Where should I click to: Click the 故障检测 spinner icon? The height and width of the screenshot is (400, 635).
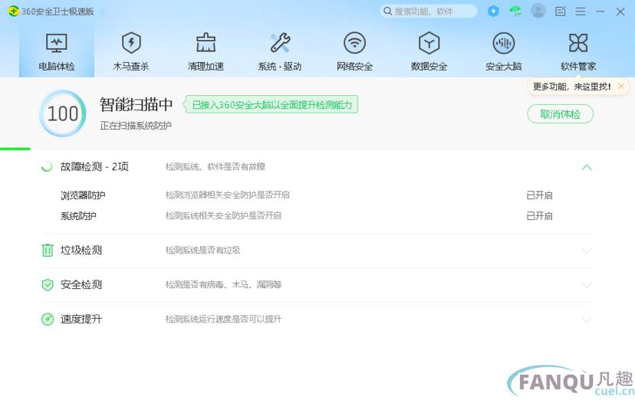(x=47, y=166)
